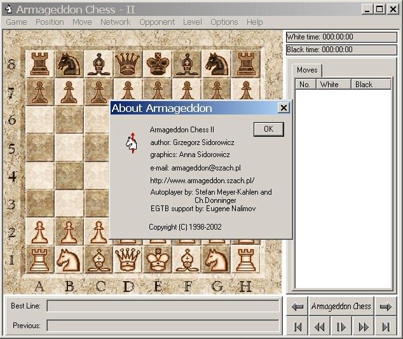403x339 pixels.
Task: Select the black queen on D8
Action: point(128,64)
